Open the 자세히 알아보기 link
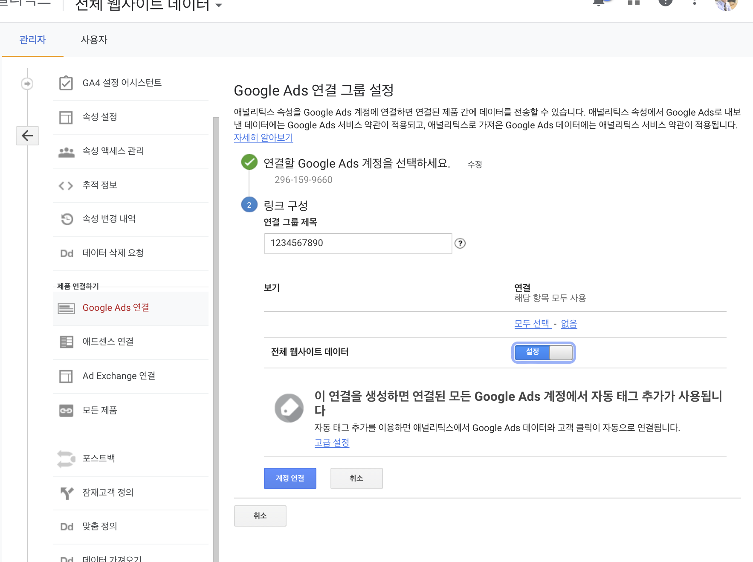 point(264,138)
